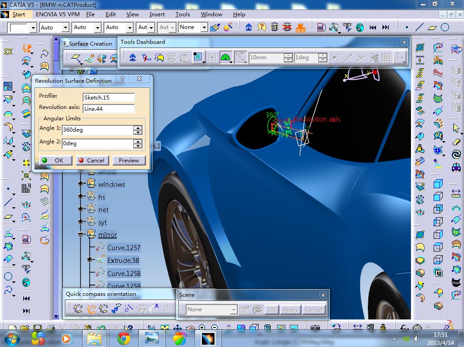Click the Painter brush icon
The image size is (464, 347).
215,27
